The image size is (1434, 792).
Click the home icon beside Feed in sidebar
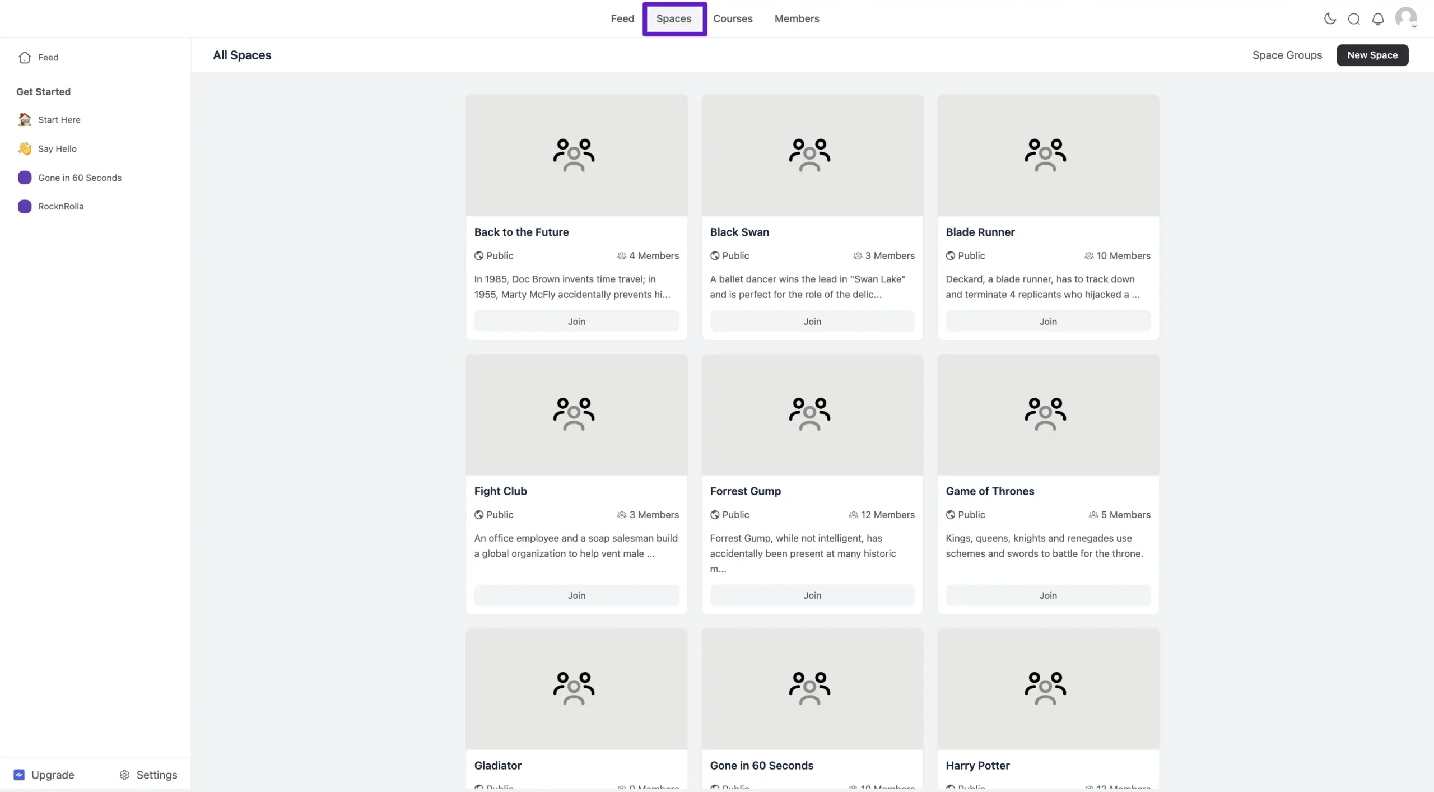25,57
